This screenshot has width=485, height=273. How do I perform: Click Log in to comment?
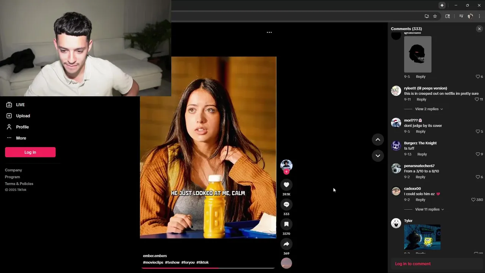(413, 264)
